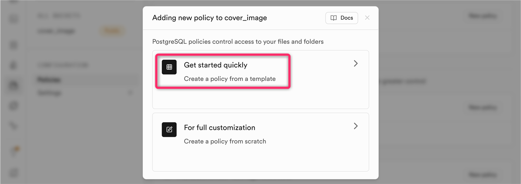Select the highlighted Storage icon in left sidebar

click(14, 85)
